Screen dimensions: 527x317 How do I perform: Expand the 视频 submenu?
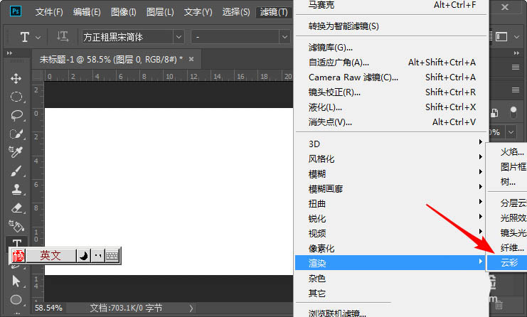point(392,233)
